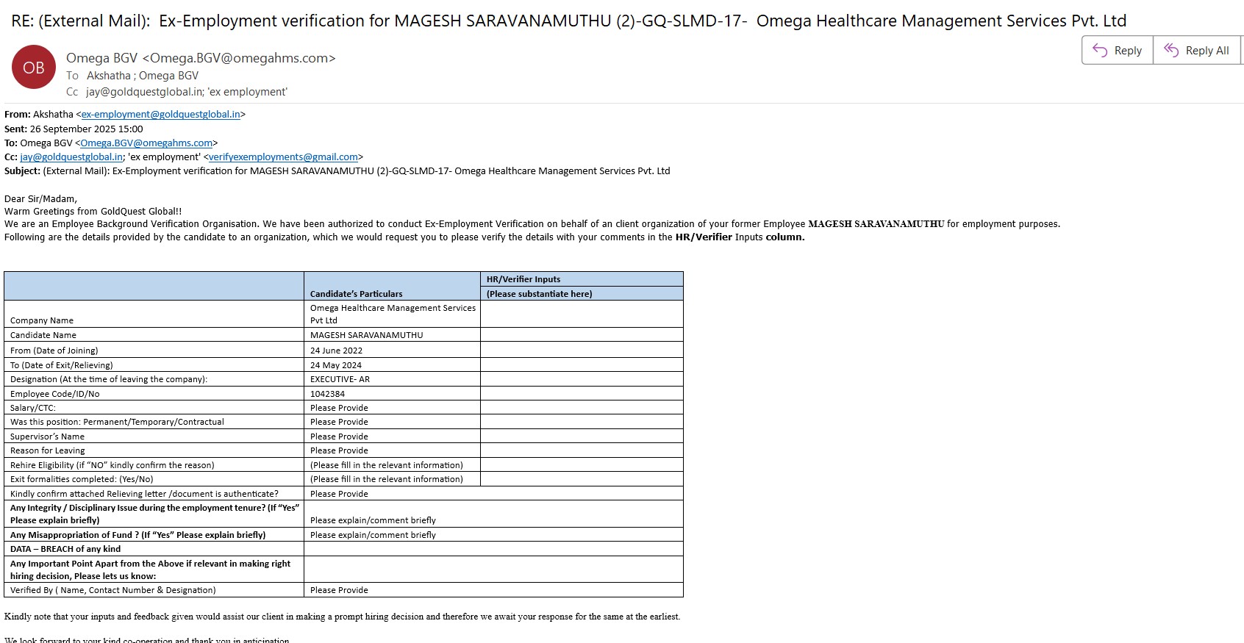Open the Omega.BGV@omegahms.com link in quoted To line
Image resolution: width=1244 pixels, height=643 pixels.
[x=146, y=143]
